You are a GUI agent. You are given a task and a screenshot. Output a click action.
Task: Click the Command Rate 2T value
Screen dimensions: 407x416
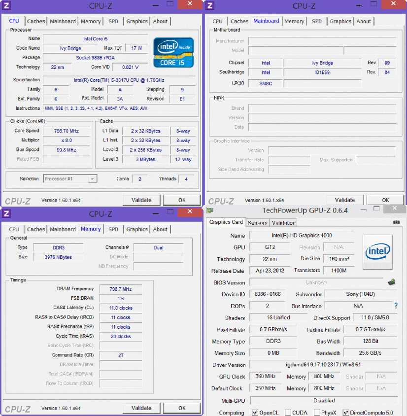(x=121, y=355)
